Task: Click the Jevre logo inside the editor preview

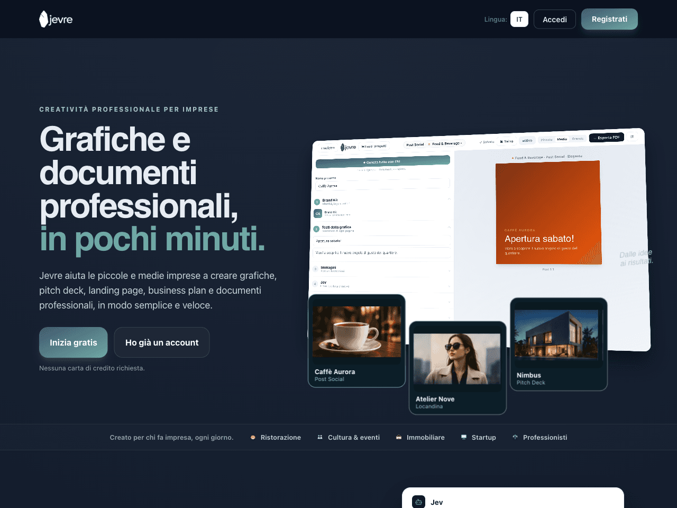Action: [x=349, y=147]
